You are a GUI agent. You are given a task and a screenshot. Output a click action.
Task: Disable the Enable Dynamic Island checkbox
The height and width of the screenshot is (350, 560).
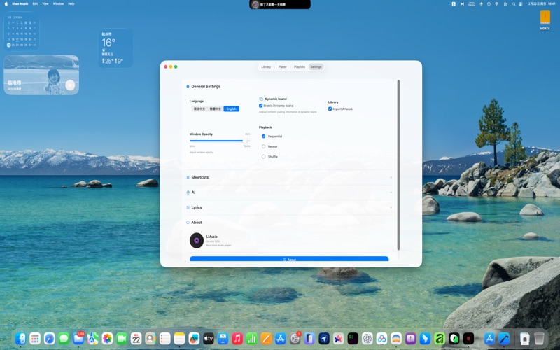coord(261,106)
